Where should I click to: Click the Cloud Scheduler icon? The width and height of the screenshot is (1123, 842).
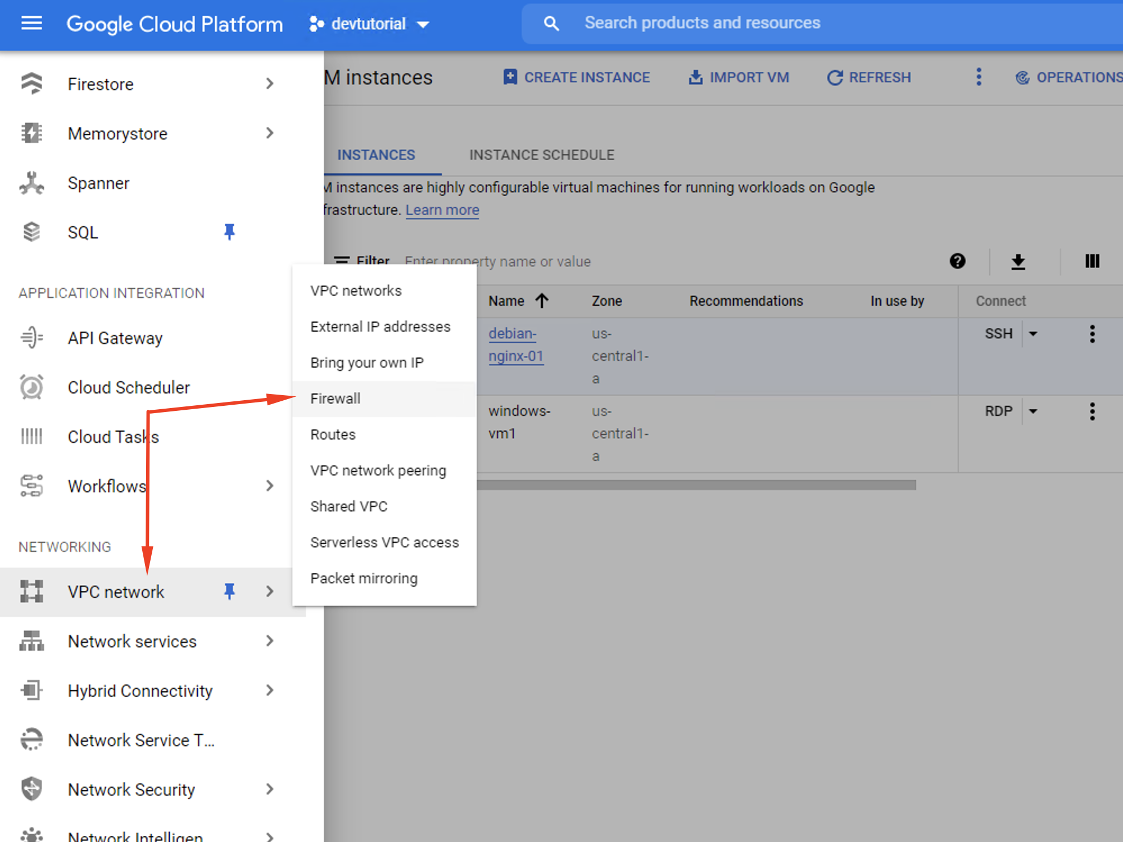(31, 387)
